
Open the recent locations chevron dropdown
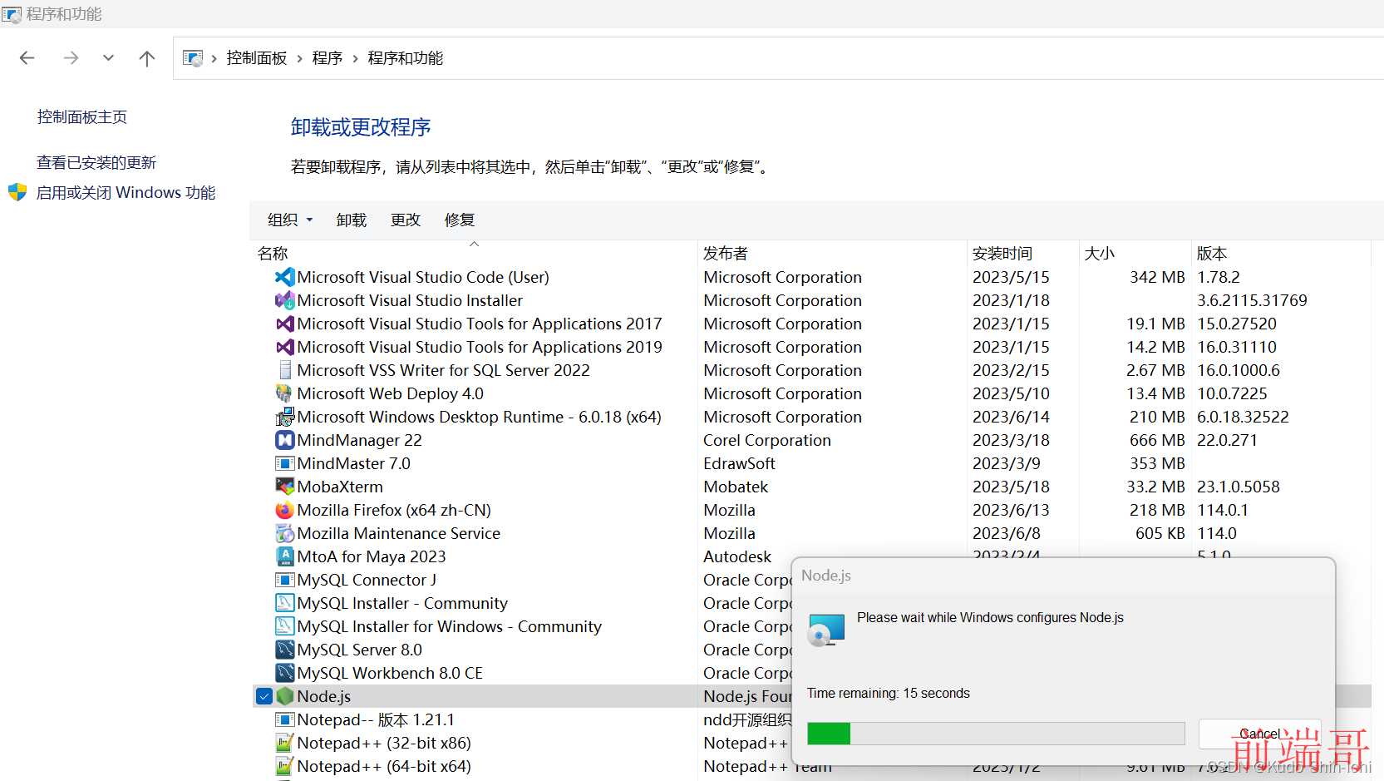click(108, 57)
